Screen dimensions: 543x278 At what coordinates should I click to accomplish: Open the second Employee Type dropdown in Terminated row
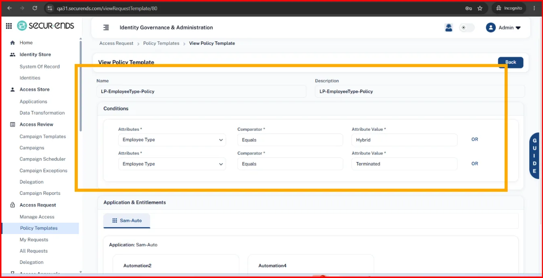tap(172, 164)
